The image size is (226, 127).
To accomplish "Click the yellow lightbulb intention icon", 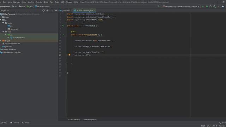I will pyautogui.click(x=69, y=55).
